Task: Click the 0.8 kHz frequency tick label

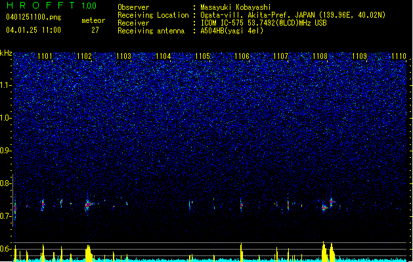Action: point(5,183)
